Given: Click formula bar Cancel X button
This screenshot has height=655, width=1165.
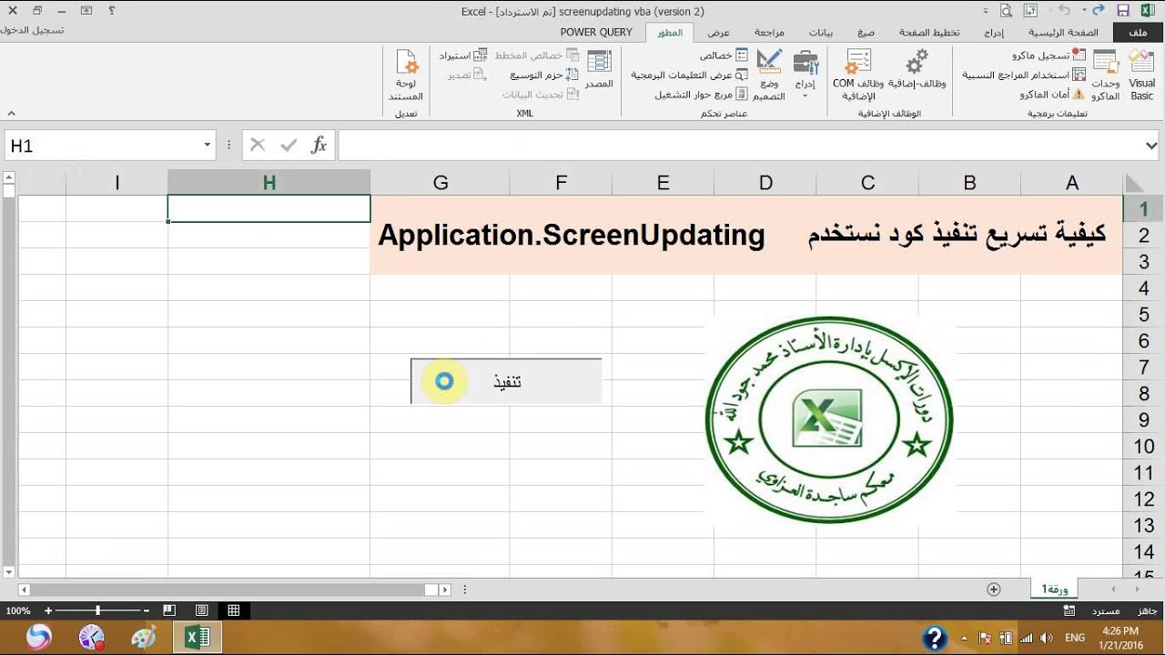Looking at the screenshot, I should (258, 145).
